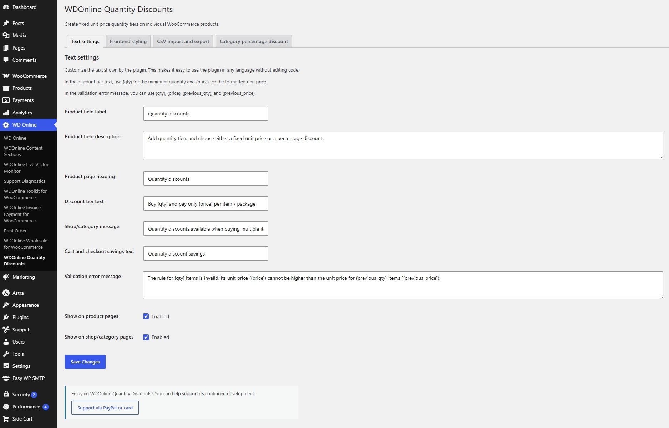Image resolution: width=669 pixels, height=428 pixels.
Task: Click the Media icon in the sidebar
Action: pyautogui.click(x=6, y=35)
